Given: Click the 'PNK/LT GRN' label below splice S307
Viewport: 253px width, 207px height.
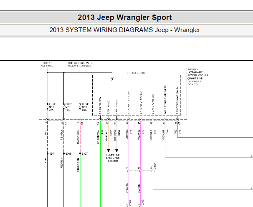Looking at the screenshot, I should click(x=78, y=165).
